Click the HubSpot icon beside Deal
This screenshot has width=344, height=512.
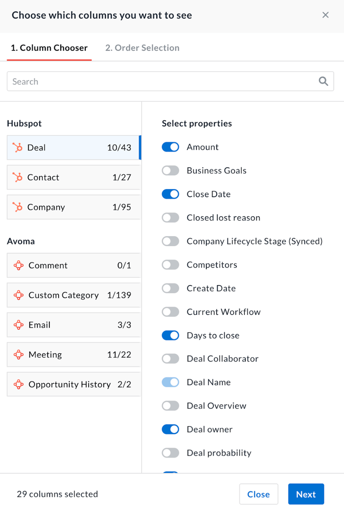(x=17, y=148)
